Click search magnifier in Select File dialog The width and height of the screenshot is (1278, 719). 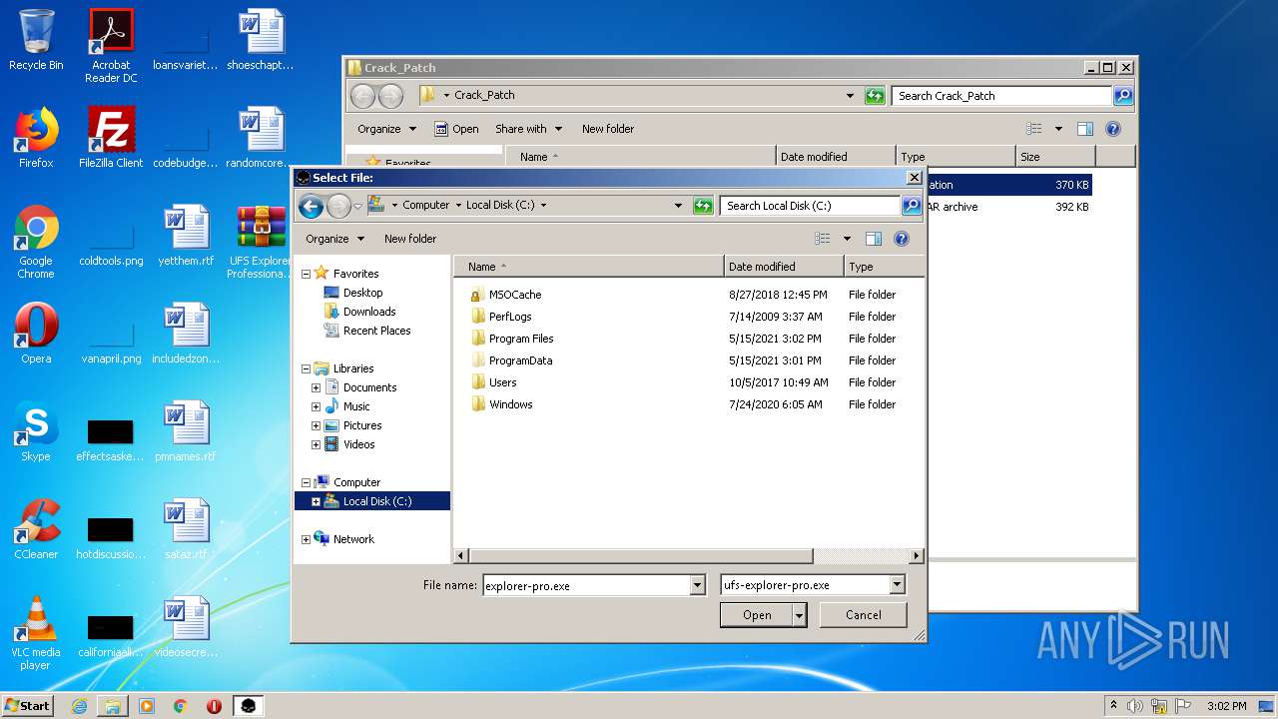click(x=911, y=206)
